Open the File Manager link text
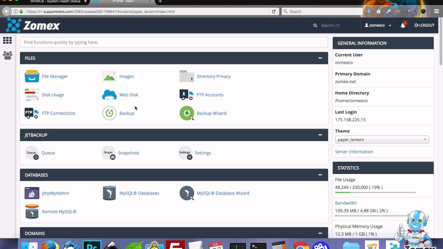 click(x=55, y=76)
